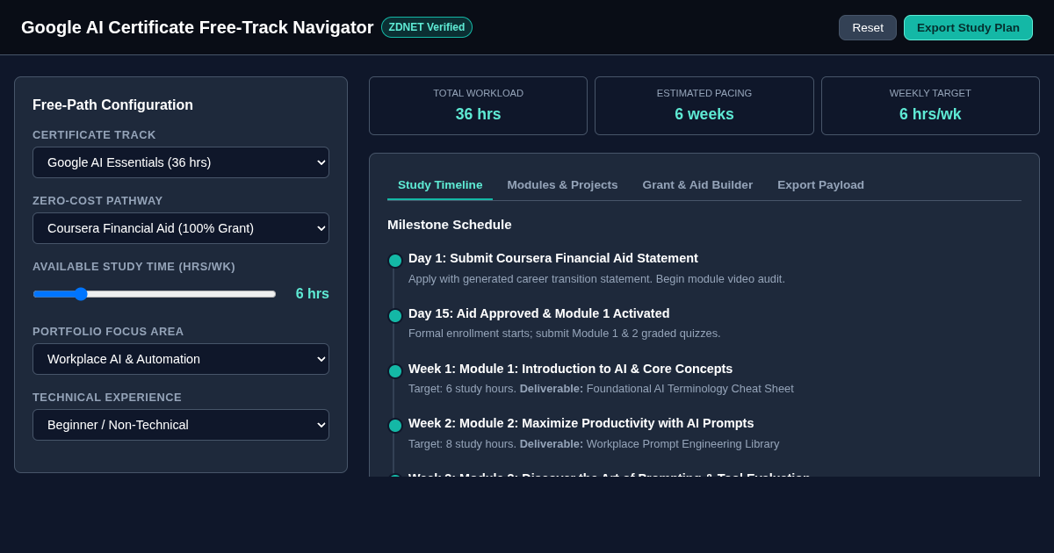Image resolution: width=1054 pixels, height=553 pixels.
Task: Open the Portfolio Focus Area dropdown
Action: point(181,359)
